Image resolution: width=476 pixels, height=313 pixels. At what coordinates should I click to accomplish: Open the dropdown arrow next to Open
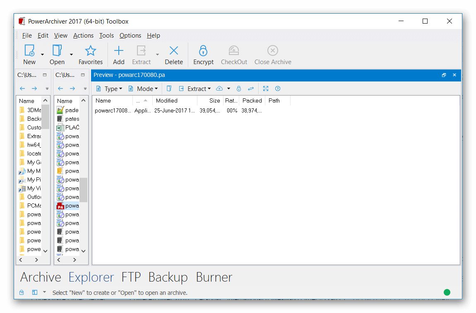pyautogui.click(x=71, y=55)
